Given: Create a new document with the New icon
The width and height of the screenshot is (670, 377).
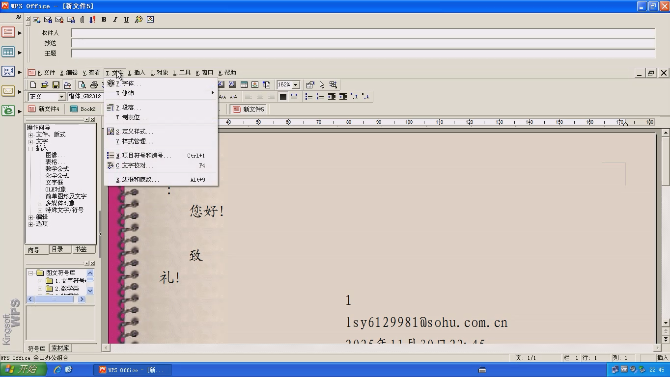Looking at the screenshot, I should click(x=33, y=85).
